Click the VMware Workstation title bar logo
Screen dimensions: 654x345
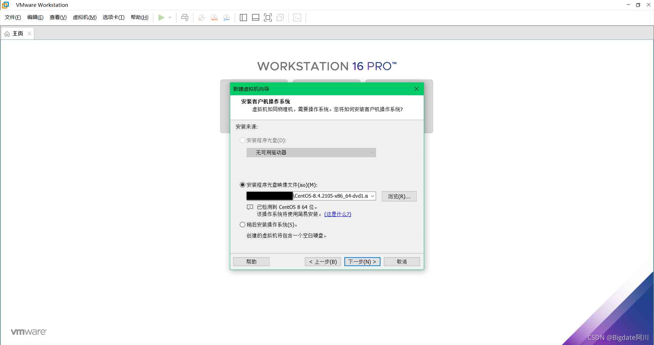pos(5,5)
